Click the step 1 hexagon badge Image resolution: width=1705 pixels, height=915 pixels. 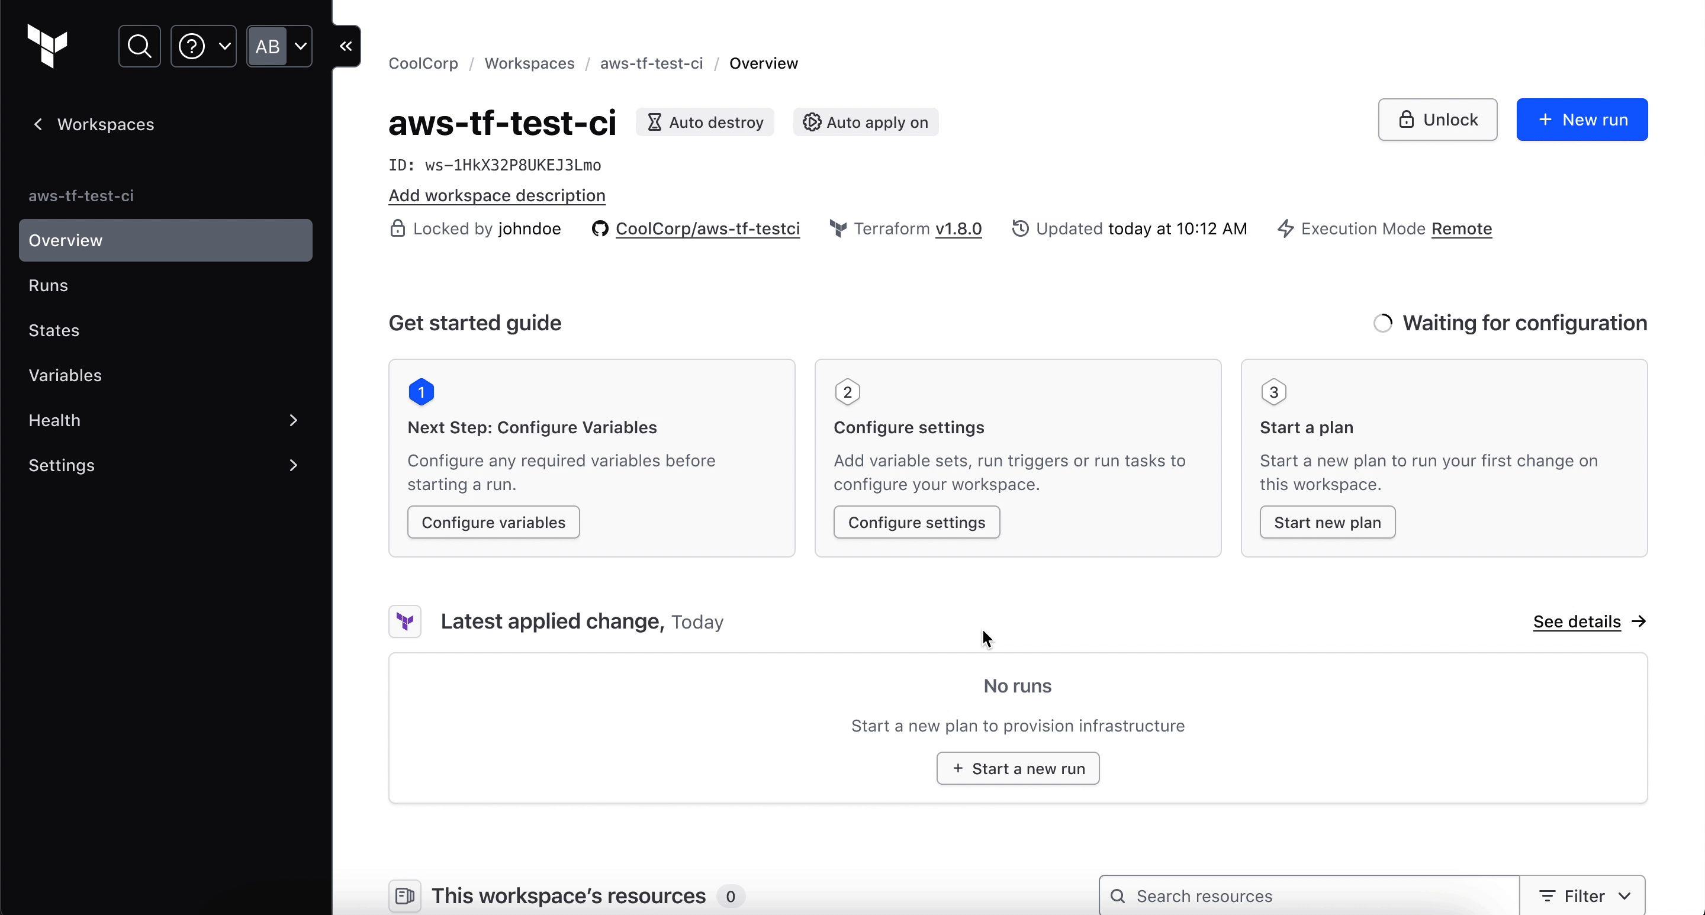coord(421,392)
